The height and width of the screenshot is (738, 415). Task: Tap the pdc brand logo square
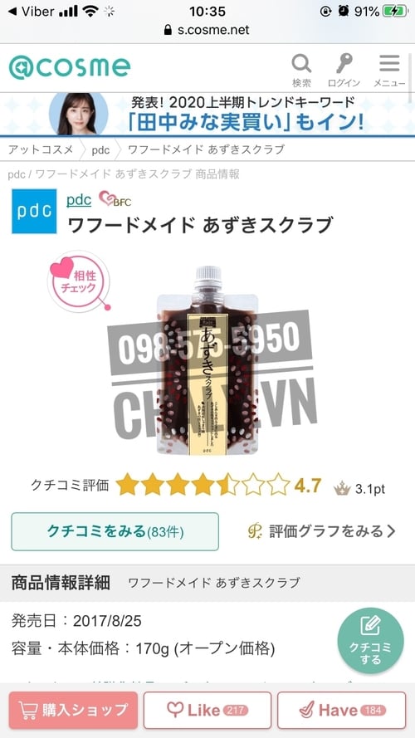[34, 212]
